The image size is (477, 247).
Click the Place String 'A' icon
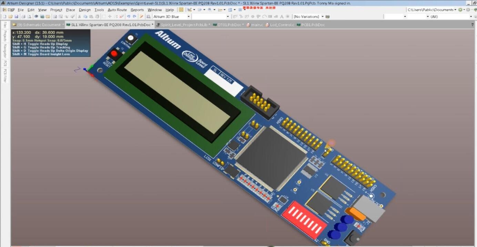[282, 17]
